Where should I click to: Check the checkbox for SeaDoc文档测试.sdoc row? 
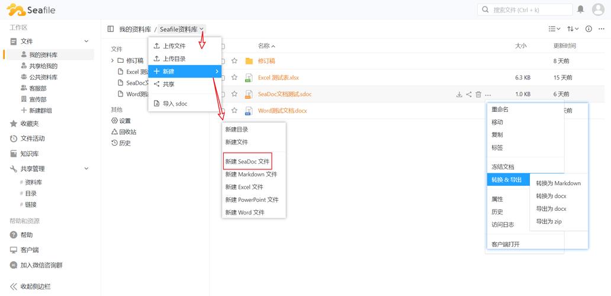click(223, 94)
